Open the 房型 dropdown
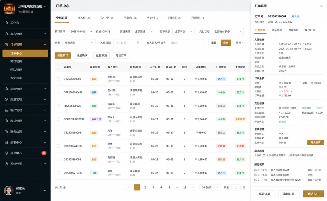 tap(79, 43)
